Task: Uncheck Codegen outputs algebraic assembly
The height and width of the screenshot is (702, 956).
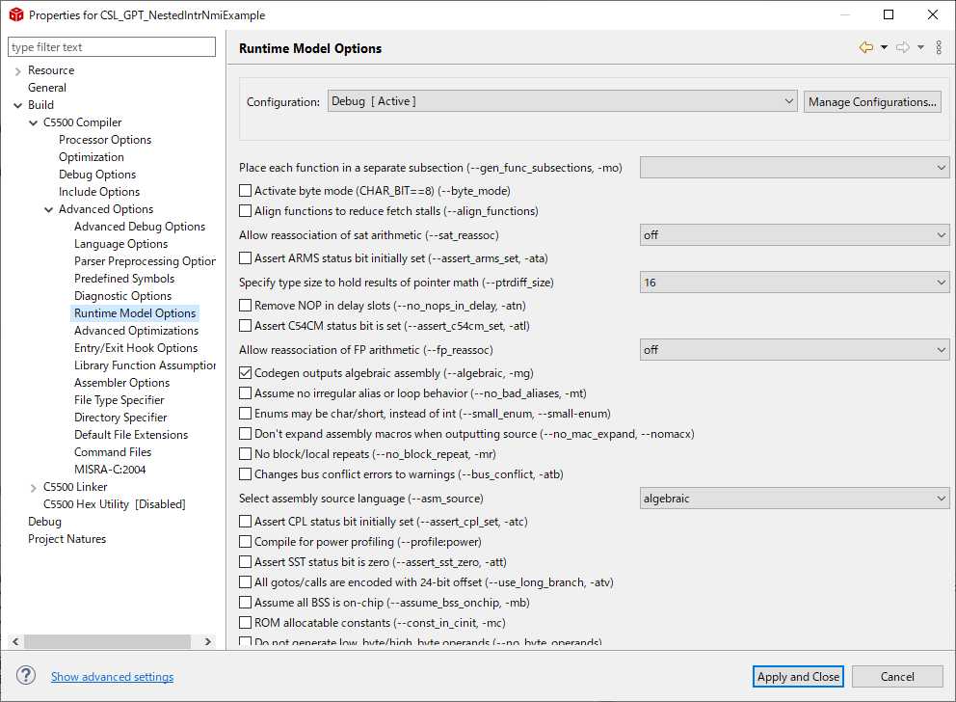Action: pos(245,373)
